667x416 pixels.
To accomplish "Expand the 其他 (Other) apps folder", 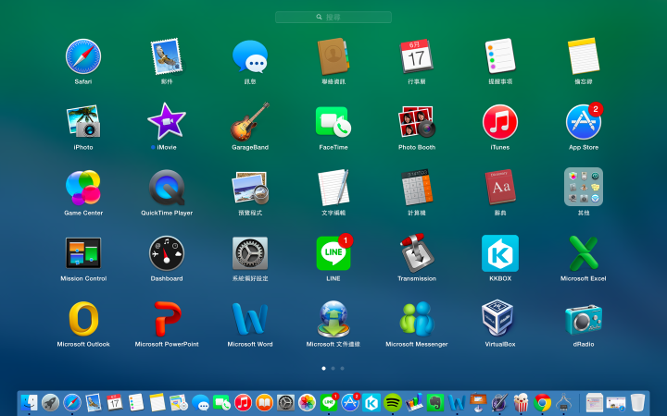I will tap(584, 187).
